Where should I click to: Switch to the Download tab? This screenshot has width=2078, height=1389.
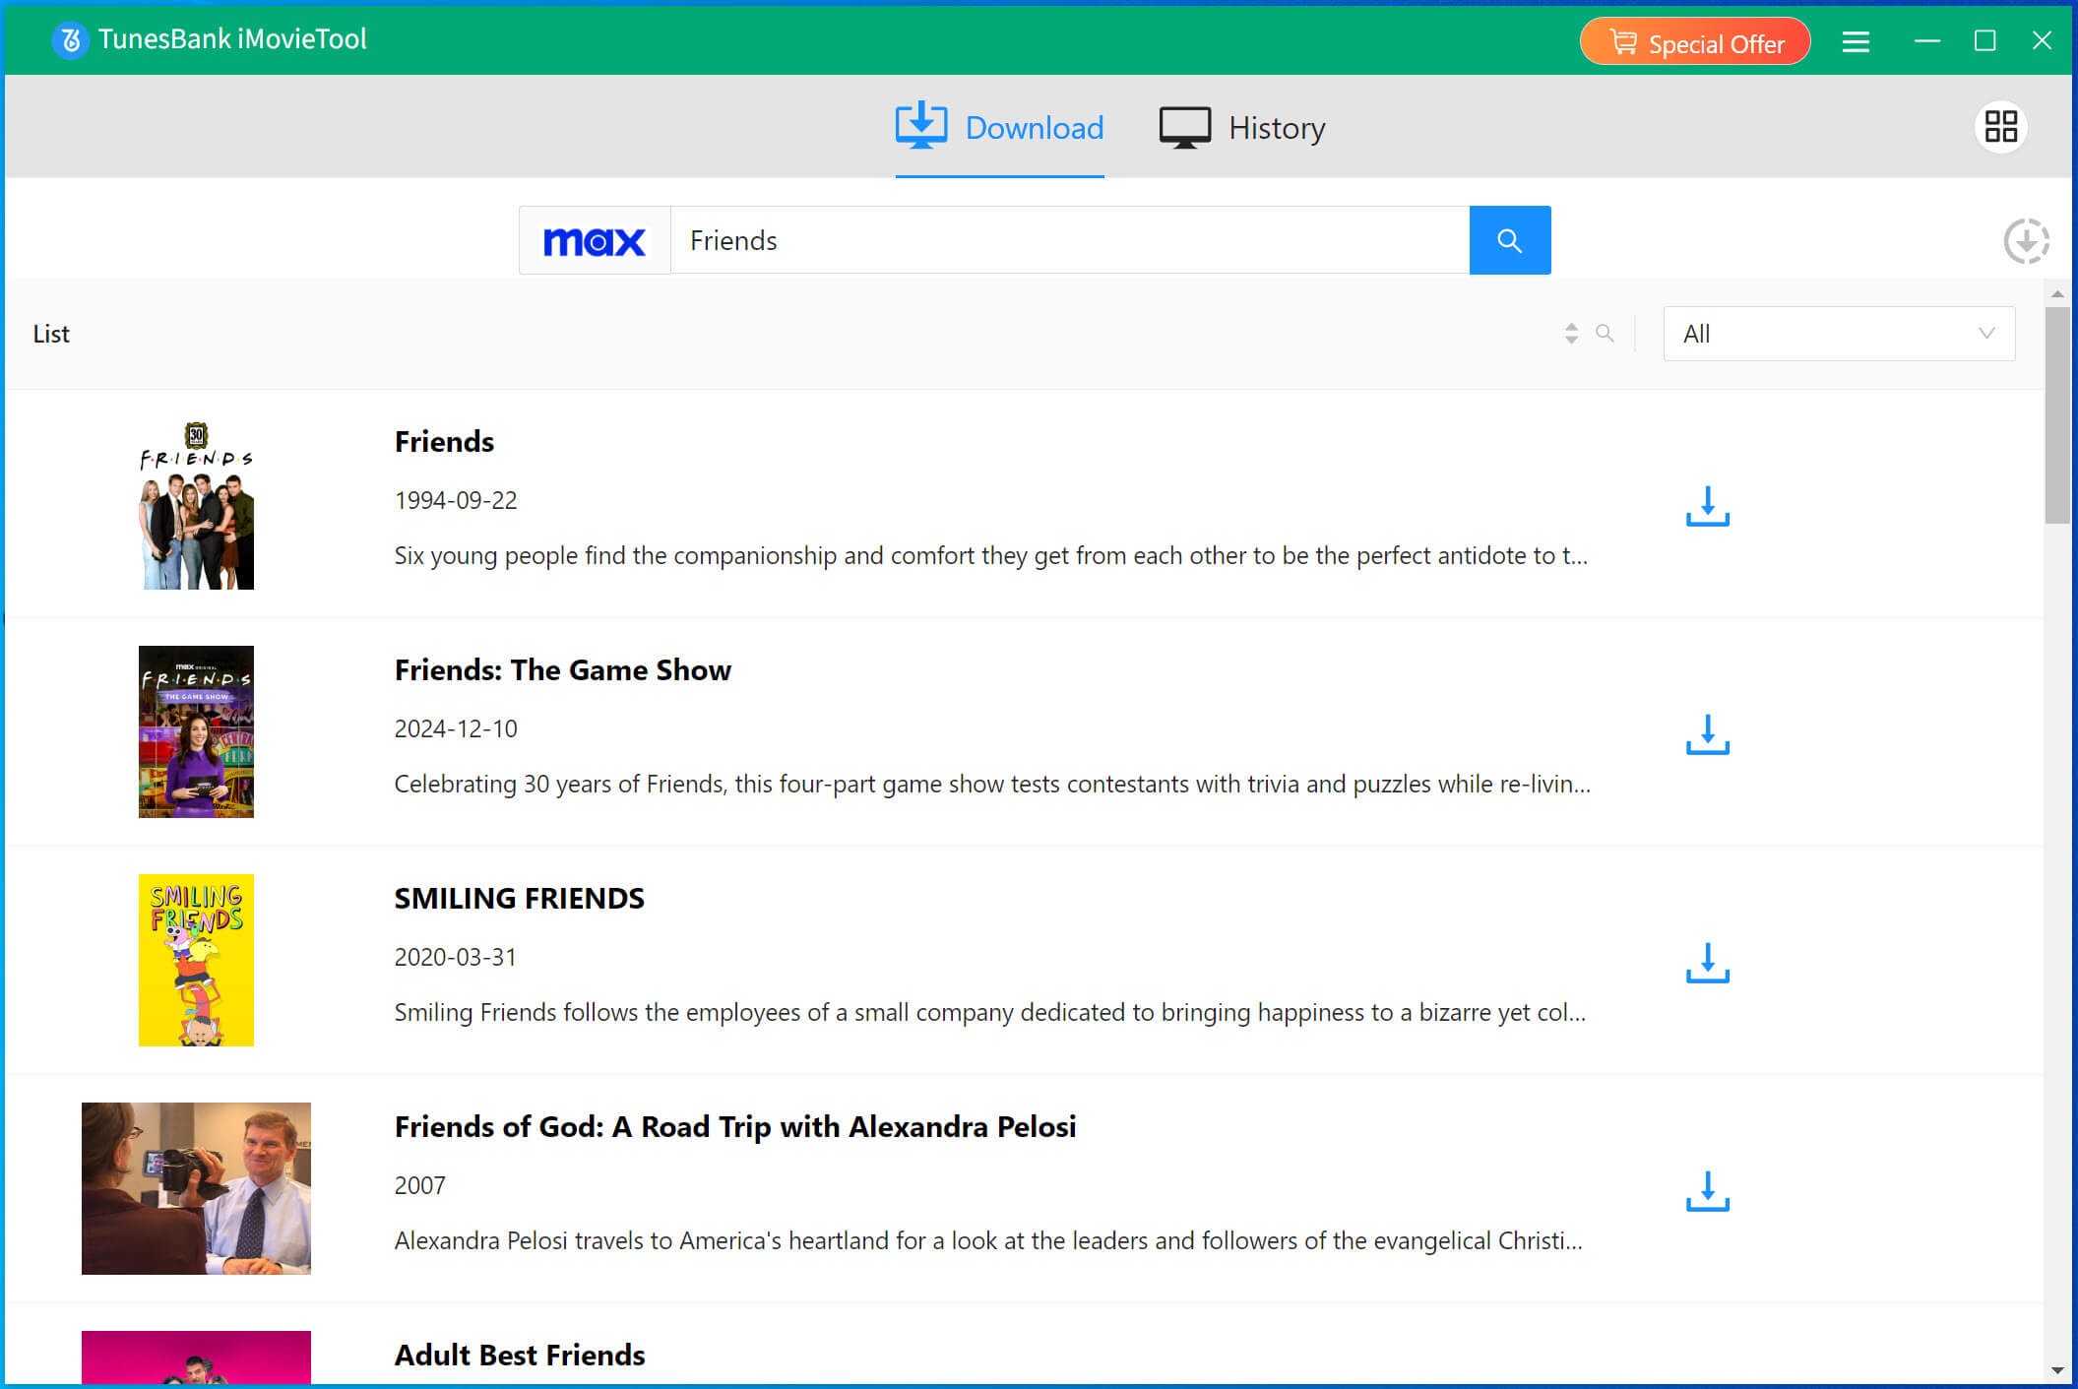(x=999, y=128)
